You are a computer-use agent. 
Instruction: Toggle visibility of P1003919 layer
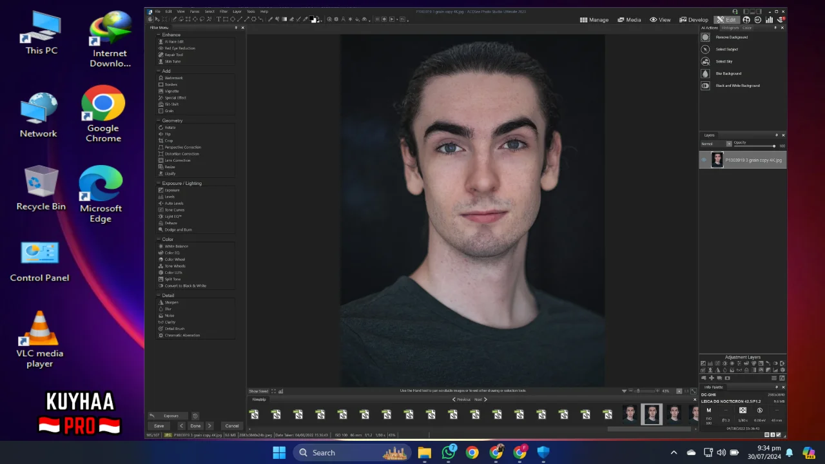[704, 160]
